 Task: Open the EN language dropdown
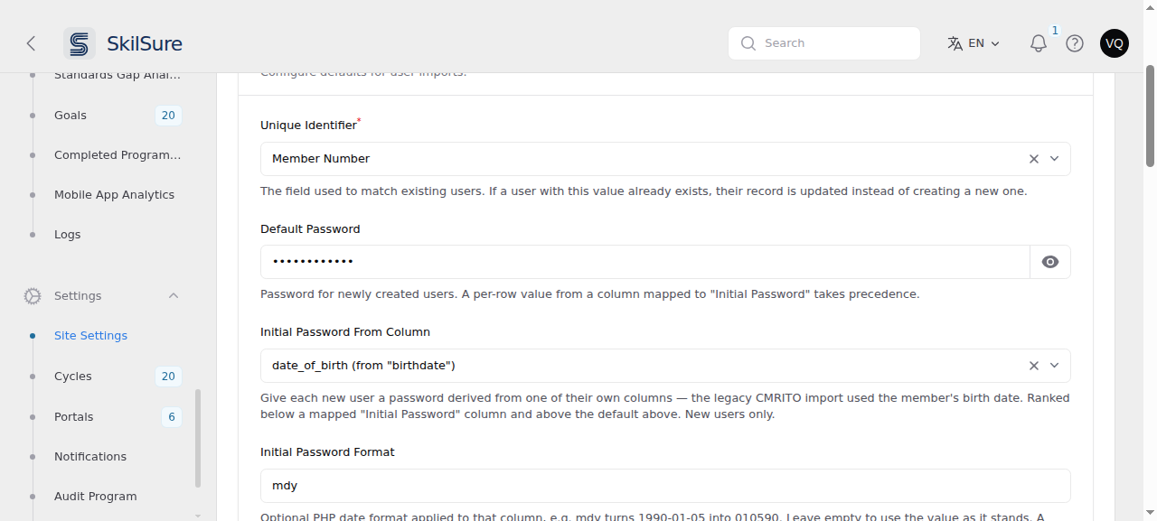click(974, 43)
